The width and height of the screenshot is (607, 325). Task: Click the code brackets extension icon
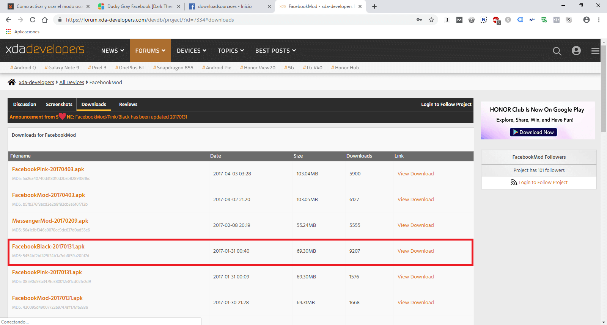click(x=557, y=20)
